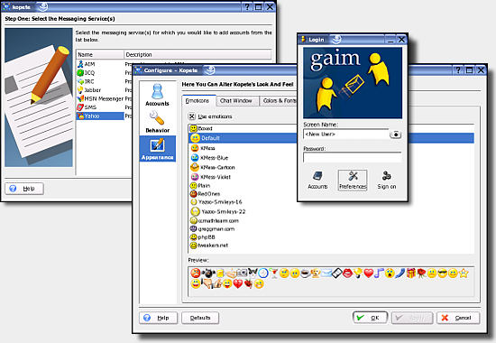Screen dimensions: 496x343
Task: Click the light bulb emoticon in Preview
Action: 358,273
